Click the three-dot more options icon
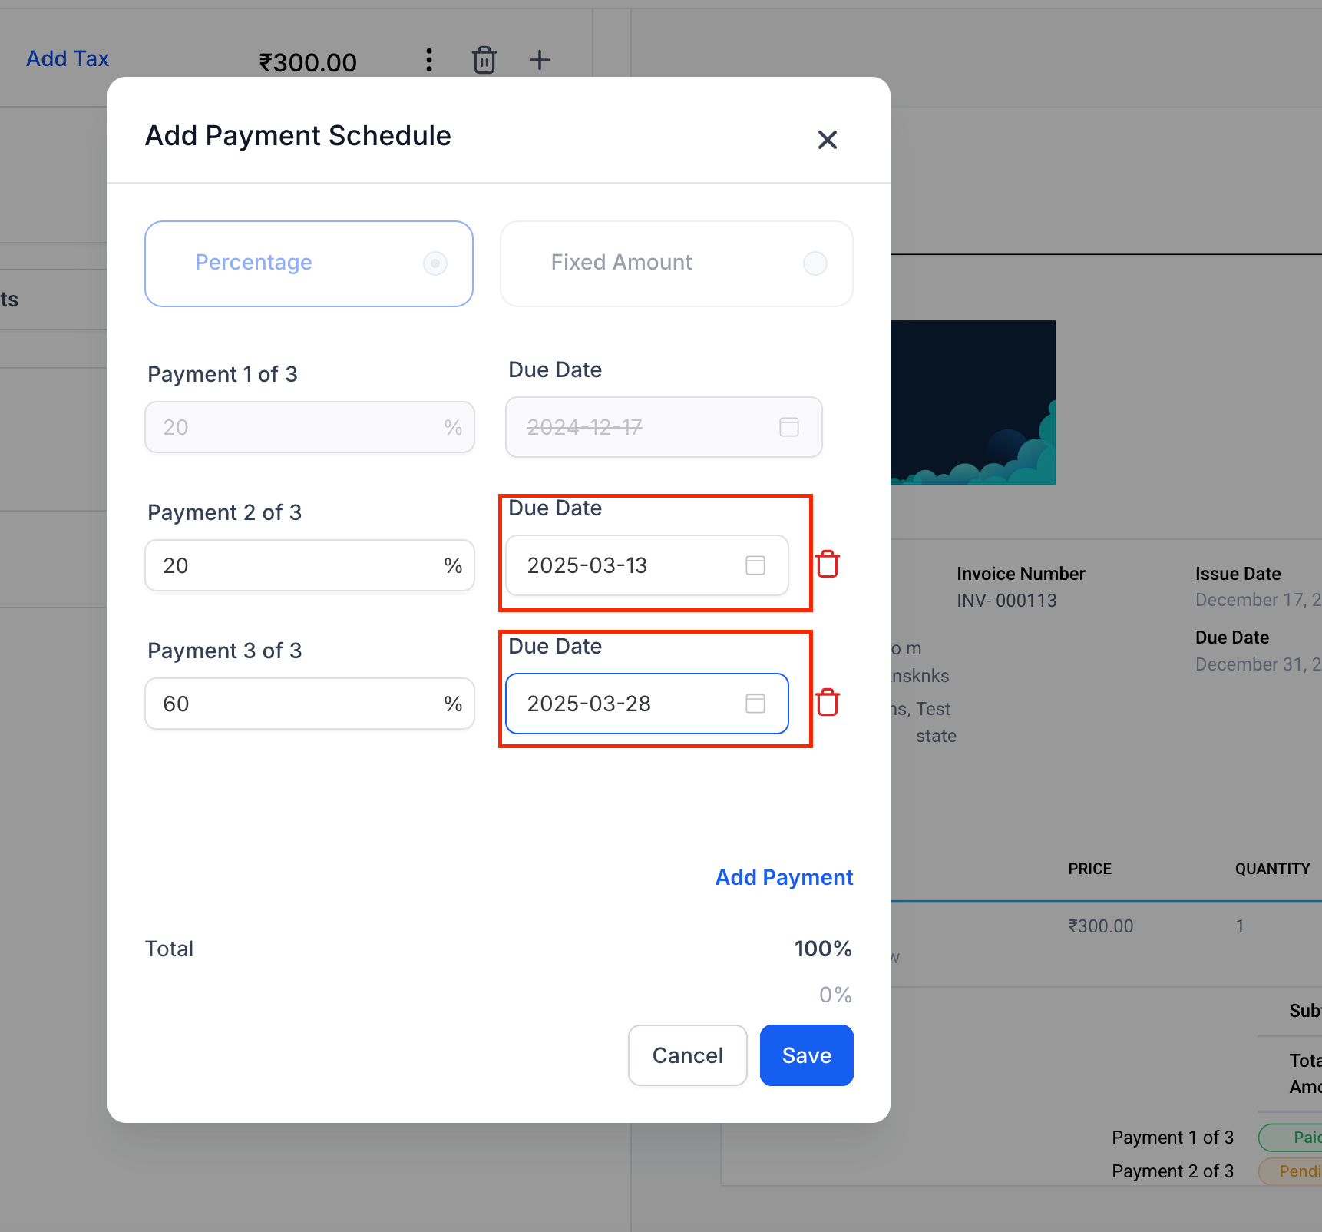Image resolution: width=1322 pixels, height=1232 pixels. 429,60
